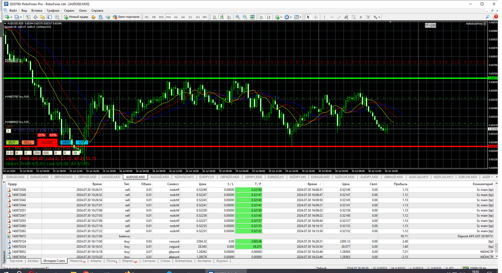
Task: Toggle the Market Watch window icon
Action: click(x=28, y=17)
